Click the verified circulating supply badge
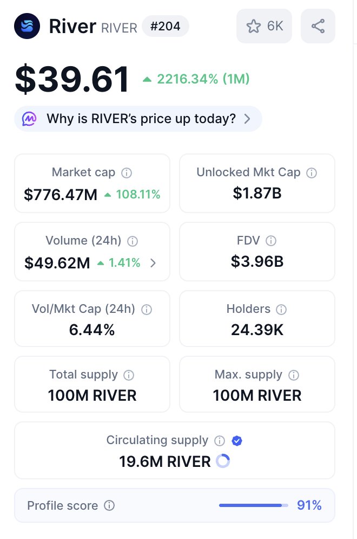This screenshot has width=357, height=539. pyautogui.click(x=237, y=441)
